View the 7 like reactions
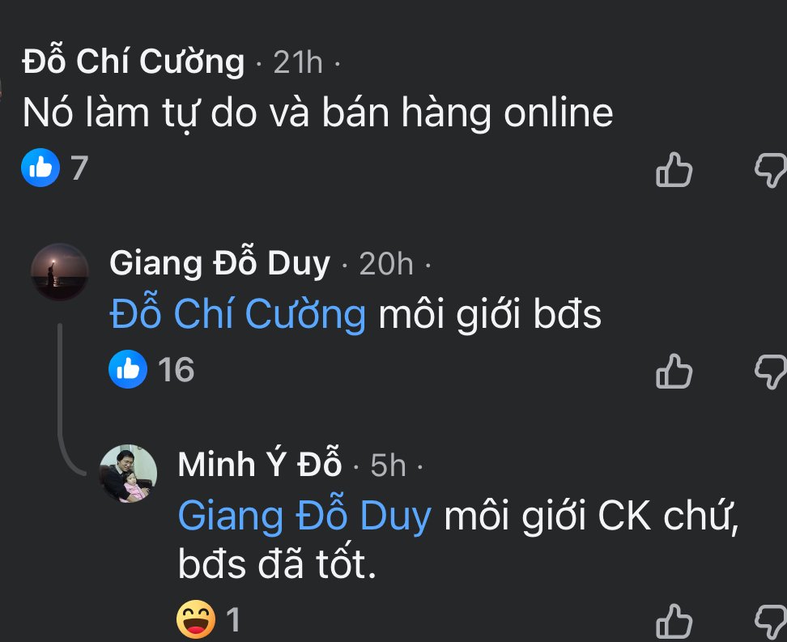Screen dimensions: 787x642 point(55,168)
